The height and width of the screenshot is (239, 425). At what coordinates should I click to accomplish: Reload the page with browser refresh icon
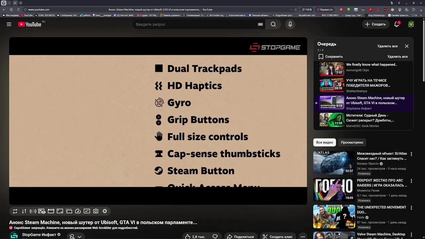18,10
